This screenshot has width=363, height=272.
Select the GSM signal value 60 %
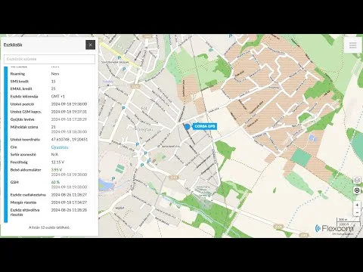click(55, 182)
